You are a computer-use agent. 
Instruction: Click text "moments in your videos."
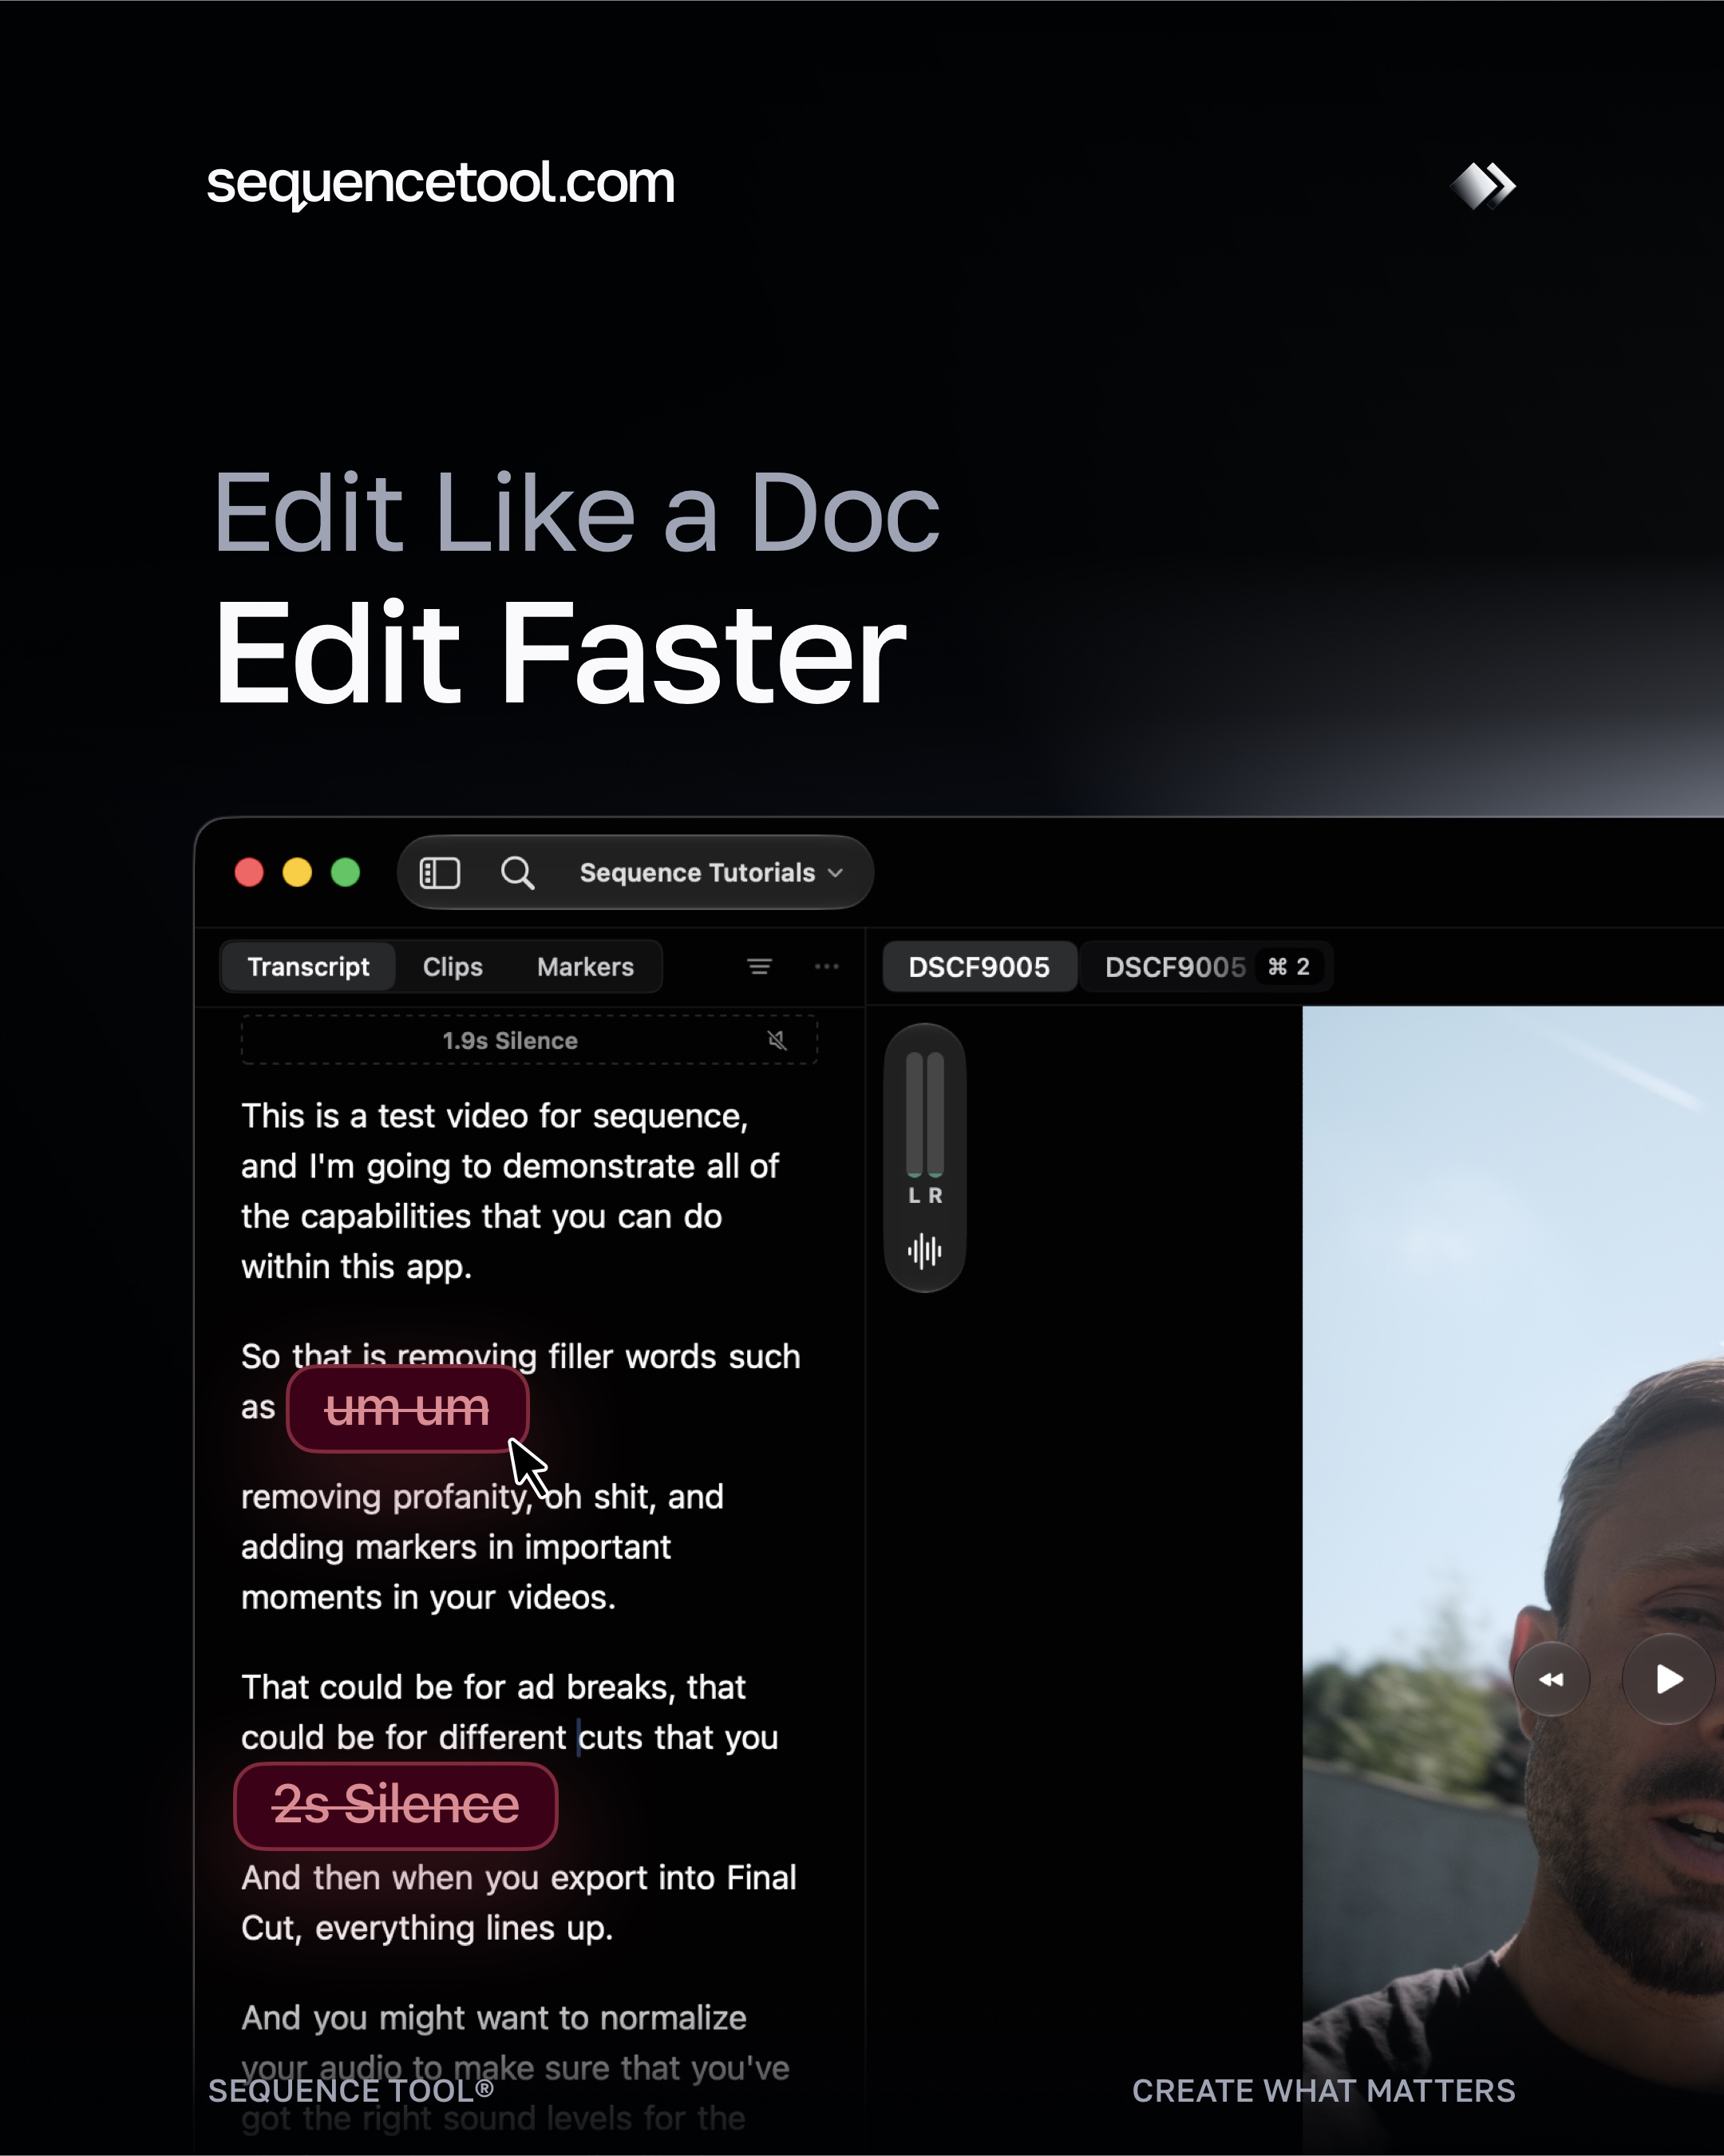point(428,1597)
